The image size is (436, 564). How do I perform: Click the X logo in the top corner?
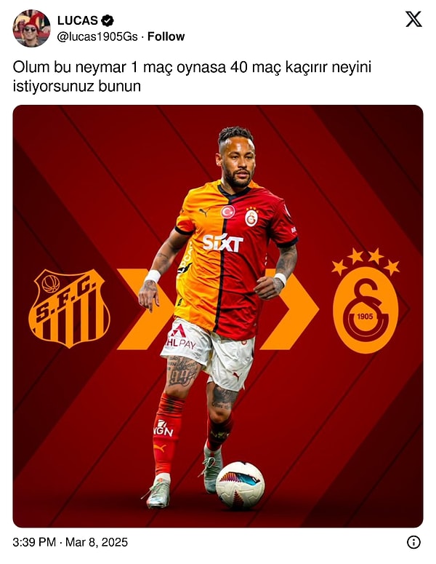(413, 19)
